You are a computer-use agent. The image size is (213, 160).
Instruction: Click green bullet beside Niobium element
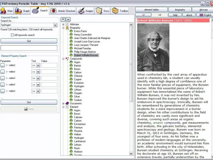(x=71, y=151)
